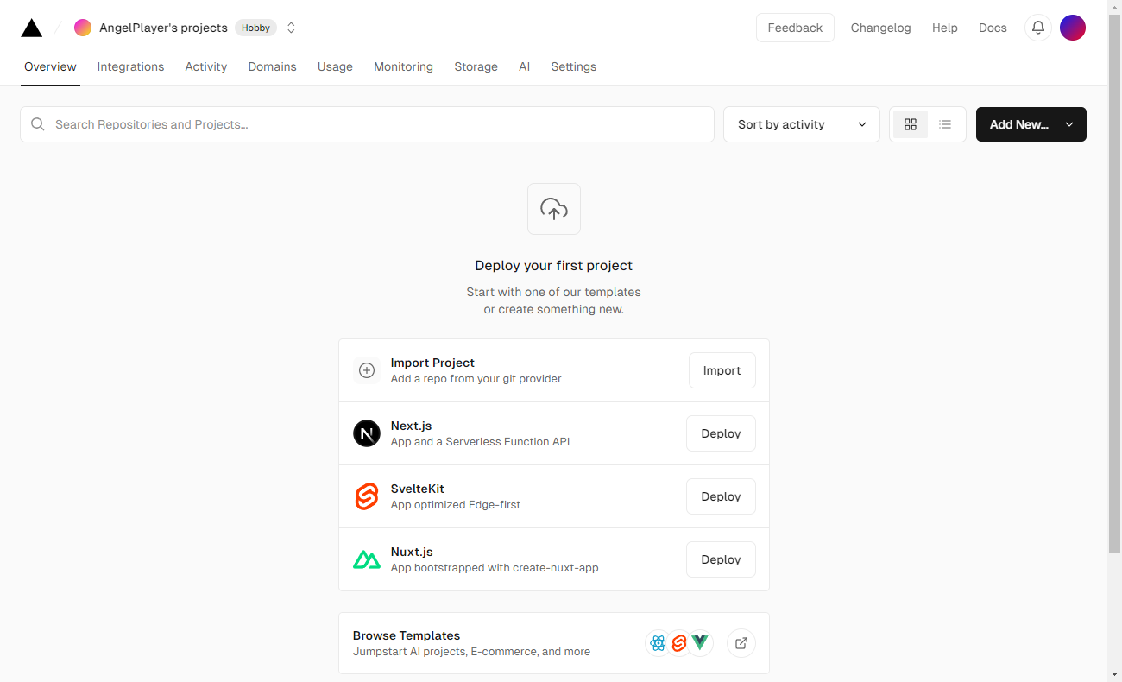Click the SvelteKit logo icon
Screen dimensions: 1122x682
pos(367,496)
